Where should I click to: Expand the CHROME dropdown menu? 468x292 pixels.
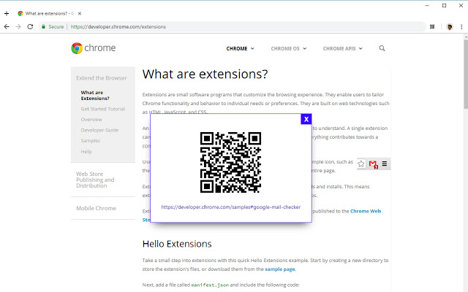coord(240,49)
